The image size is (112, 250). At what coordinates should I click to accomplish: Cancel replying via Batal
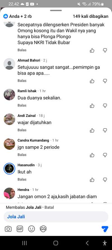[49, 208]
